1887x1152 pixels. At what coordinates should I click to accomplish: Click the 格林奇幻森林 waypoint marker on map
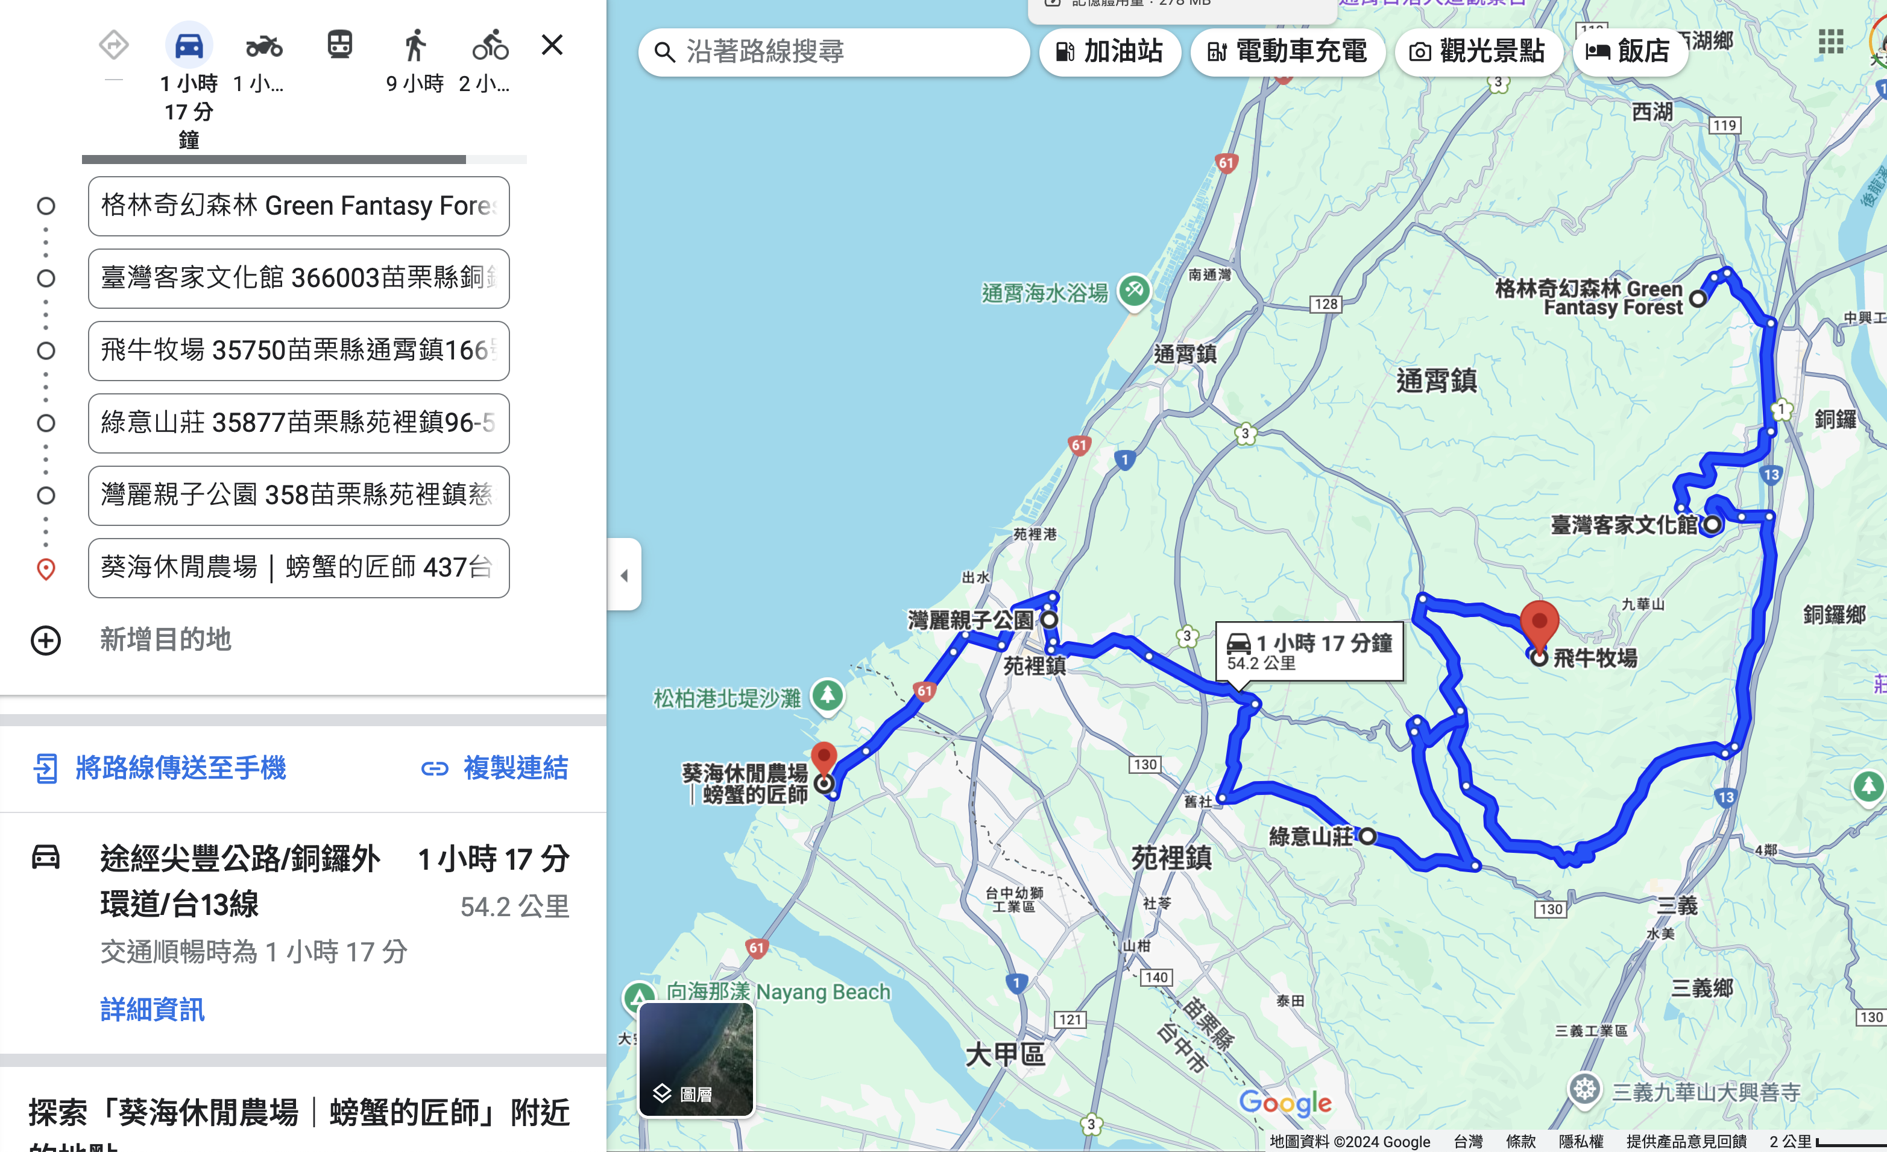tap(1698, 299)
